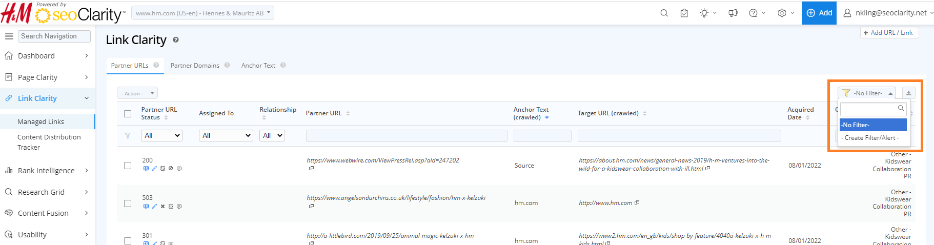Open the global search magnifier icon
934x245 pixels.
(664, 13)
